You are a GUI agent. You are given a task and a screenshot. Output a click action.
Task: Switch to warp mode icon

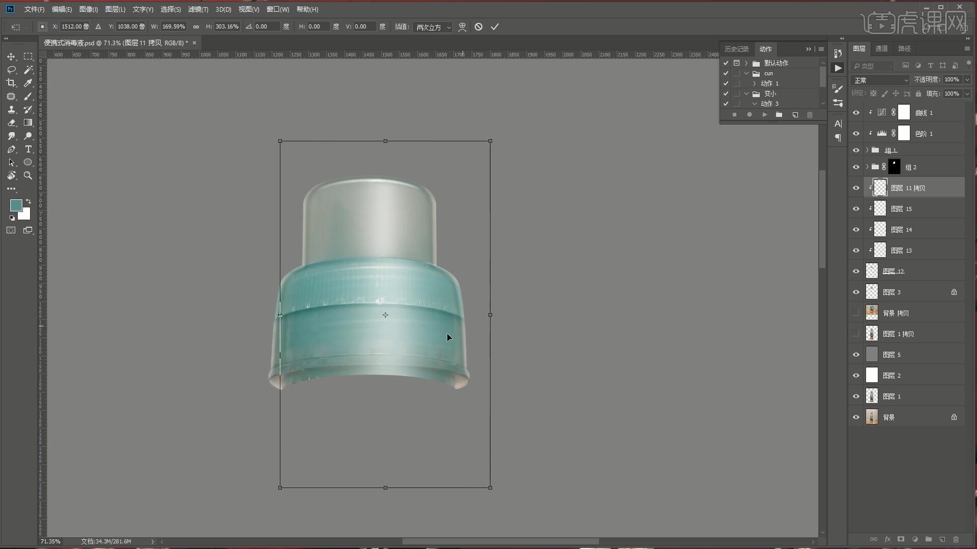[462, 26]
